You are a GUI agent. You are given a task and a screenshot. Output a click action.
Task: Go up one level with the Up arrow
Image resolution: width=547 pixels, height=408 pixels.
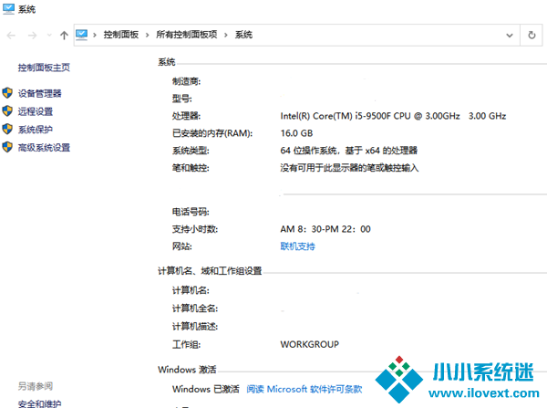(x=64, y=36)
